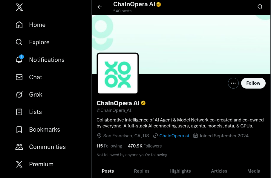Switch to the Replies tab
The width and height of the screenshot is (271, 178).
click(x=142, y=171)
